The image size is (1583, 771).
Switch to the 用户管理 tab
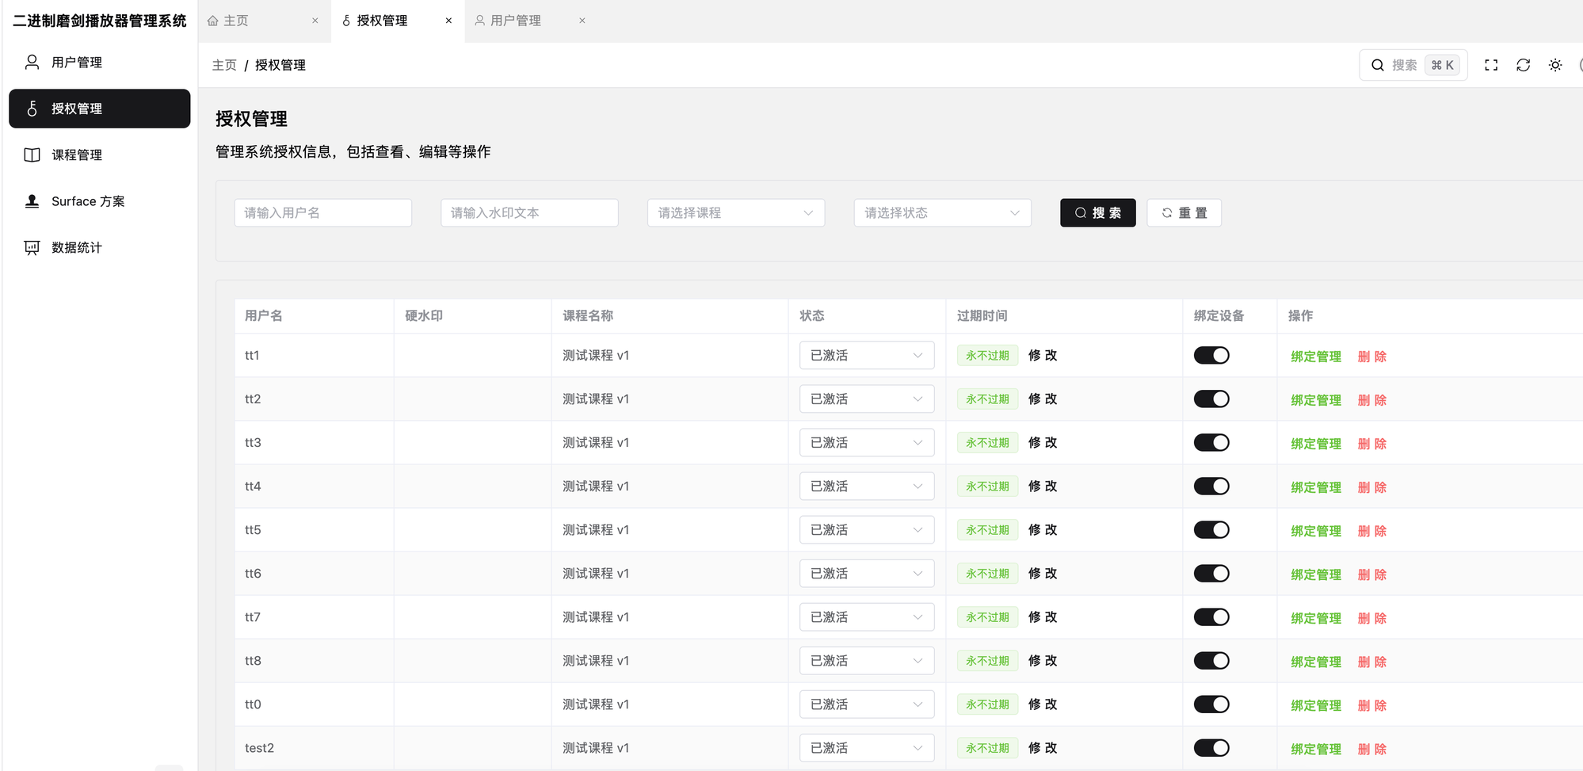[x=515, y=21]
